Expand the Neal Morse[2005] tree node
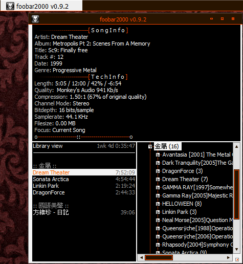Screen dimensions: 243x264 158,220
